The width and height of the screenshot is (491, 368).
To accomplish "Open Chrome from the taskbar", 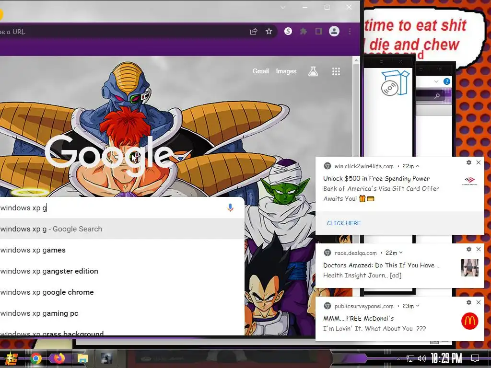I will tap(35, 358).
